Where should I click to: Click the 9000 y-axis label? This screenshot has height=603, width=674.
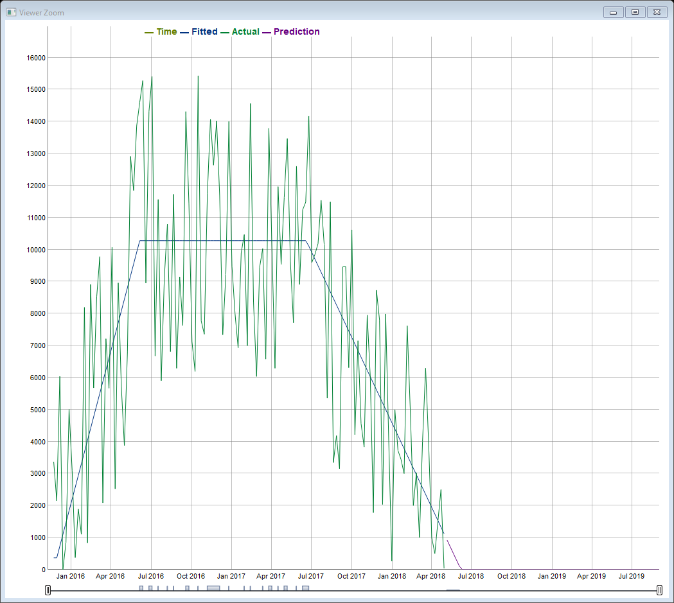pos(38,282)
